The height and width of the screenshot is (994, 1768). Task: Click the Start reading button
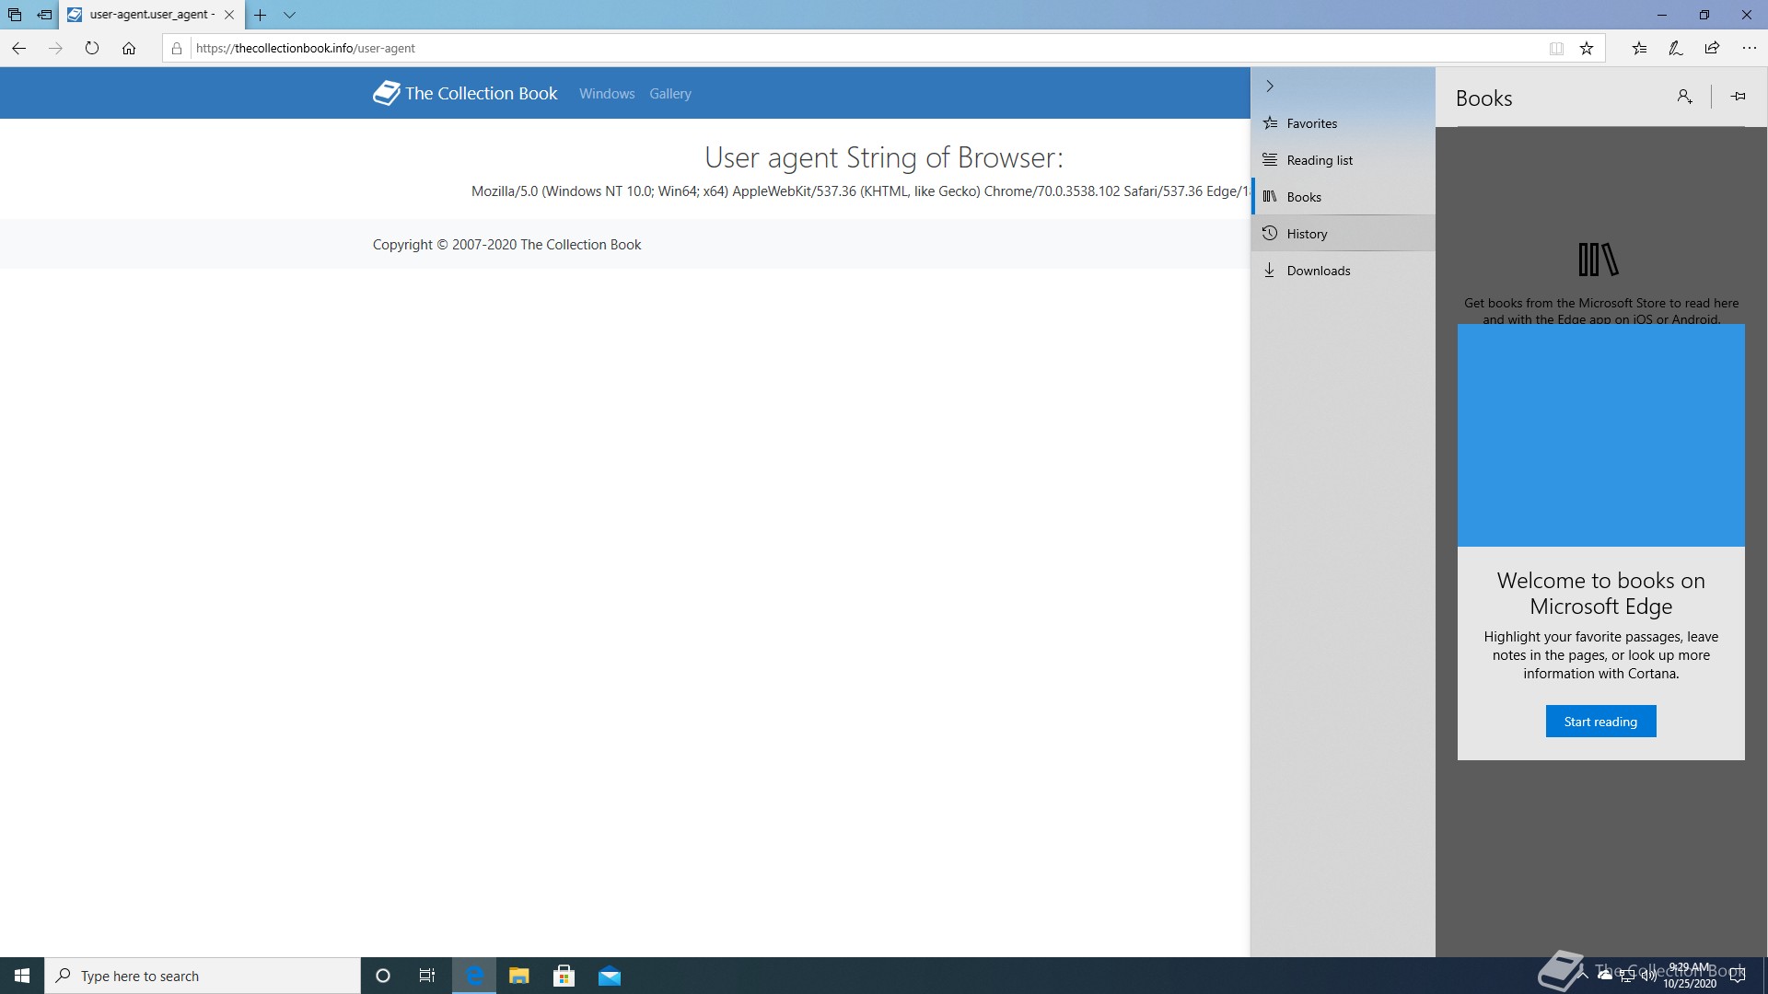1600,722
